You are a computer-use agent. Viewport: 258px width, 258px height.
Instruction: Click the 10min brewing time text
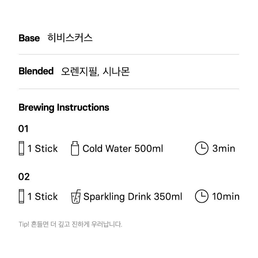(226, 196)
